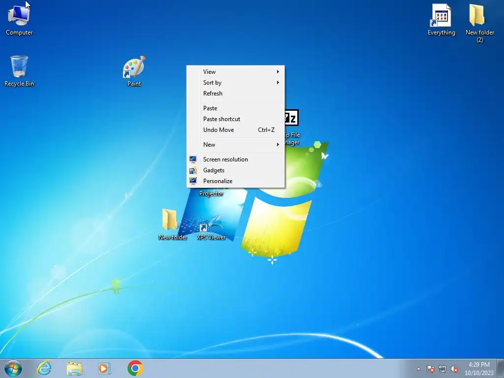Select the New folder desktop icon
The image size is (504, 378).
(172, 224)
